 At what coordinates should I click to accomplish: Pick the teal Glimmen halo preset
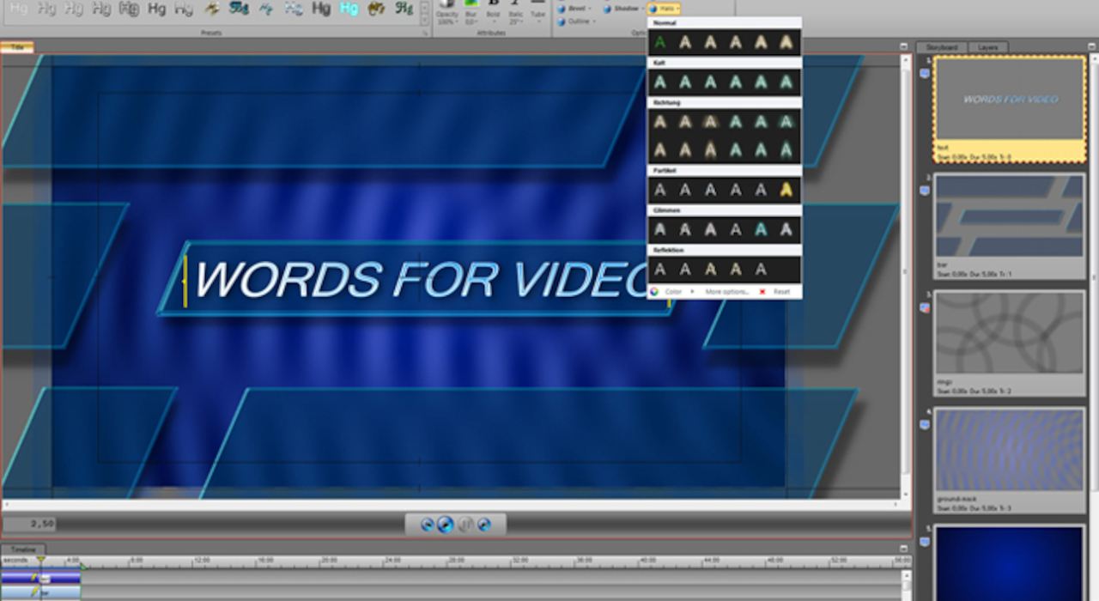tap(761, 230)
